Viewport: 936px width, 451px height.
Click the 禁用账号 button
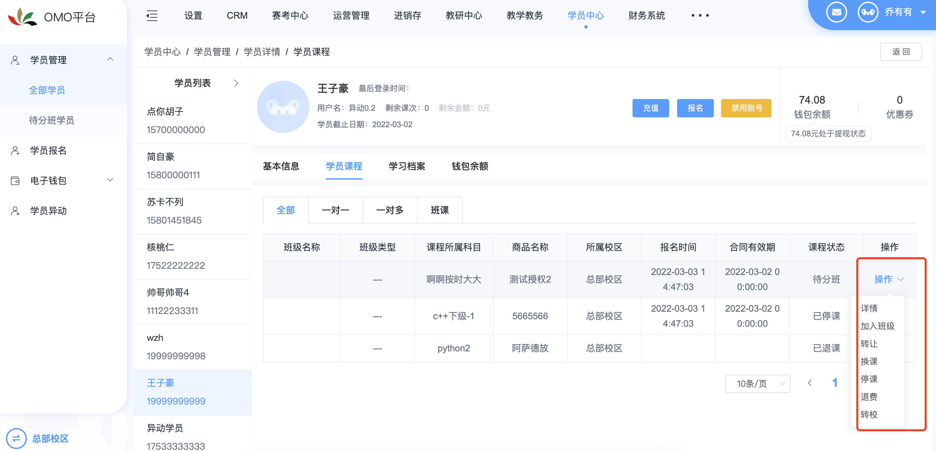tap(746, 108)
